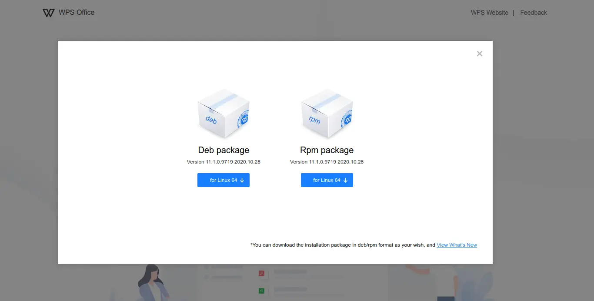Screen dimensions: 594x301
Task: Click the rpm package box icon
Action: click(x=327, y=113)
